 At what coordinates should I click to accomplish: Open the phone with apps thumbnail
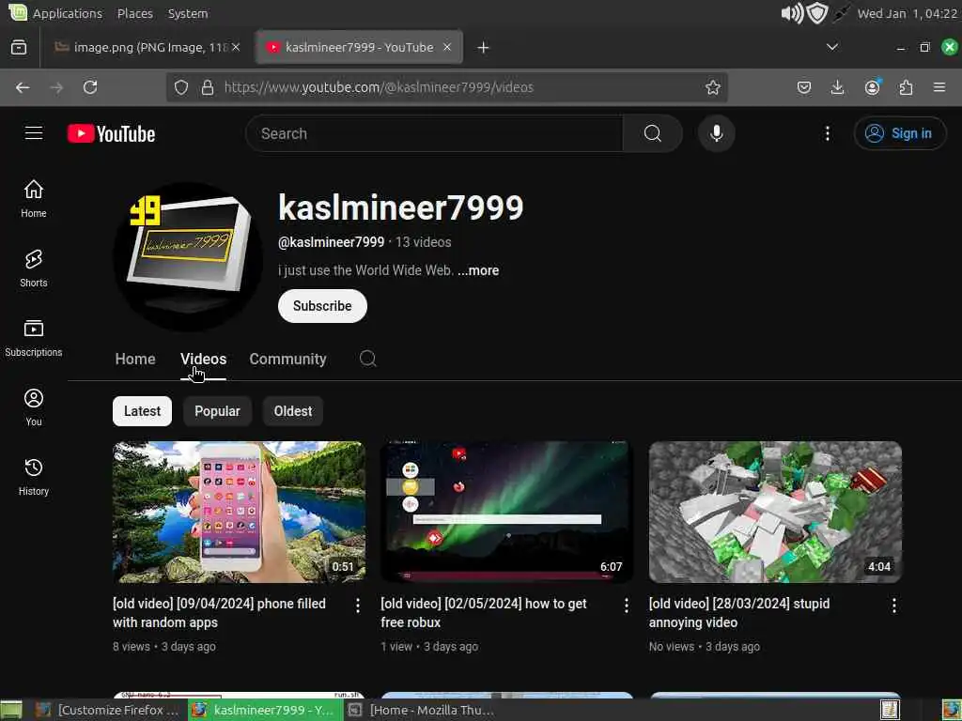(x=239, y=512)
